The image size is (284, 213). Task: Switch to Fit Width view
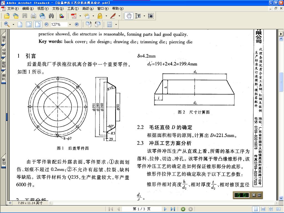tap(38, 24)
